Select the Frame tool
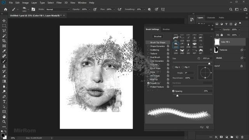The image size is (249, 140). tap(4, 46)
